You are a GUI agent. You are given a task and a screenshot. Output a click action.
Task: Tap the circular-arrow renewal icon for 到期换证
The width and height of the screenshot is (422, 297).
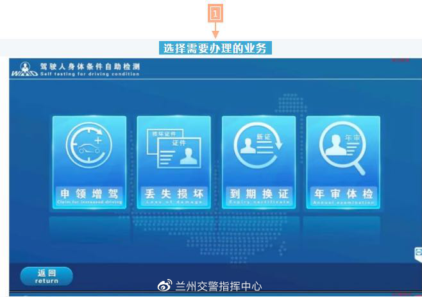(x=258, y=149)
